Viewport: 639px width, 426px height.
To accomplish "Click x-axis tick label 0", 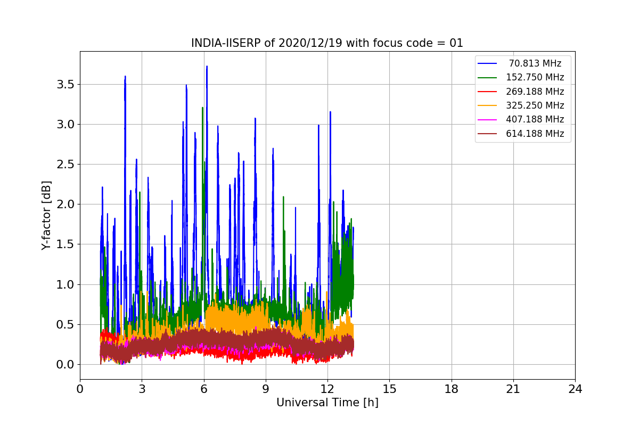I will [80, 389].
